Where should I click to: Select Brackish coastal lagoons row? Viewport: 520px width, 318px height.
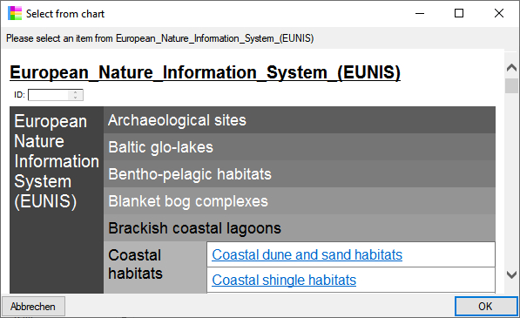300,227
